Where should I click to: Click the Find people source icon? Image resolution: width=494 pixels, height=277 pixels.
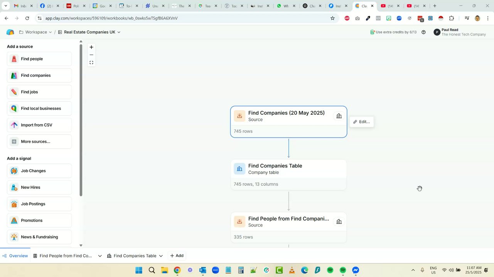point(14,59)
